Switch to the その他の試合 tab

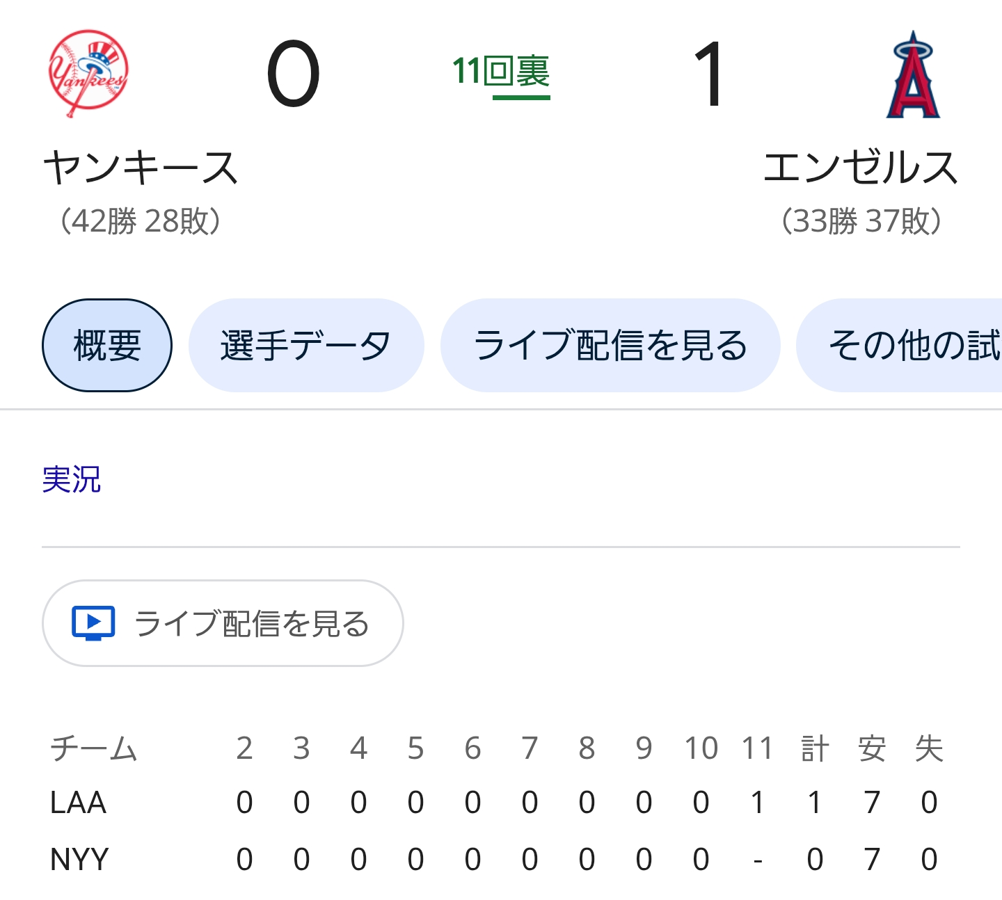coord(899,345)
